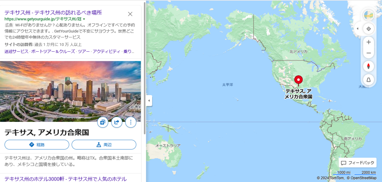The width and height of the screenshot is (382, 182).
Task: Search nearby with 周辺 button
Action: coord(104,145)
